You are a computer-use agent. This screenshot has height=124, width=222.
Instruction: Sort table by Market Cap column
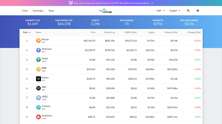110,32
